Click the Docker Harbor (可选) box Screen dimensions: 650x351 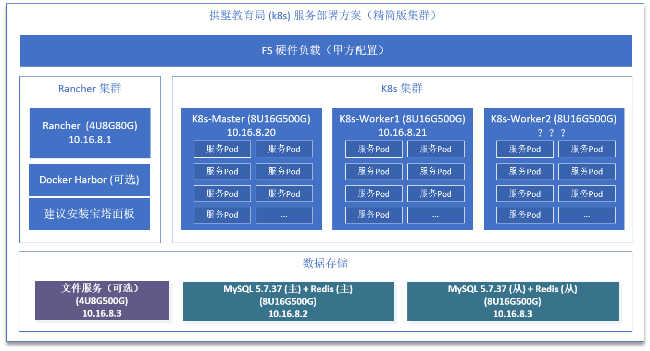point(90,180)
